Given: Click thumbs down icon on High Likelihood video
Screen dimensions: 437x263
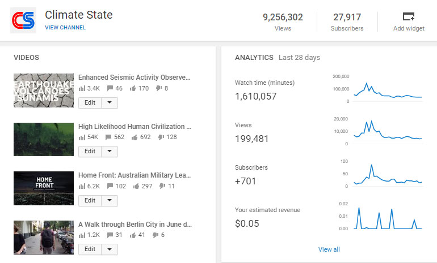Looking at the screenshot, I should tap(162, 137).
